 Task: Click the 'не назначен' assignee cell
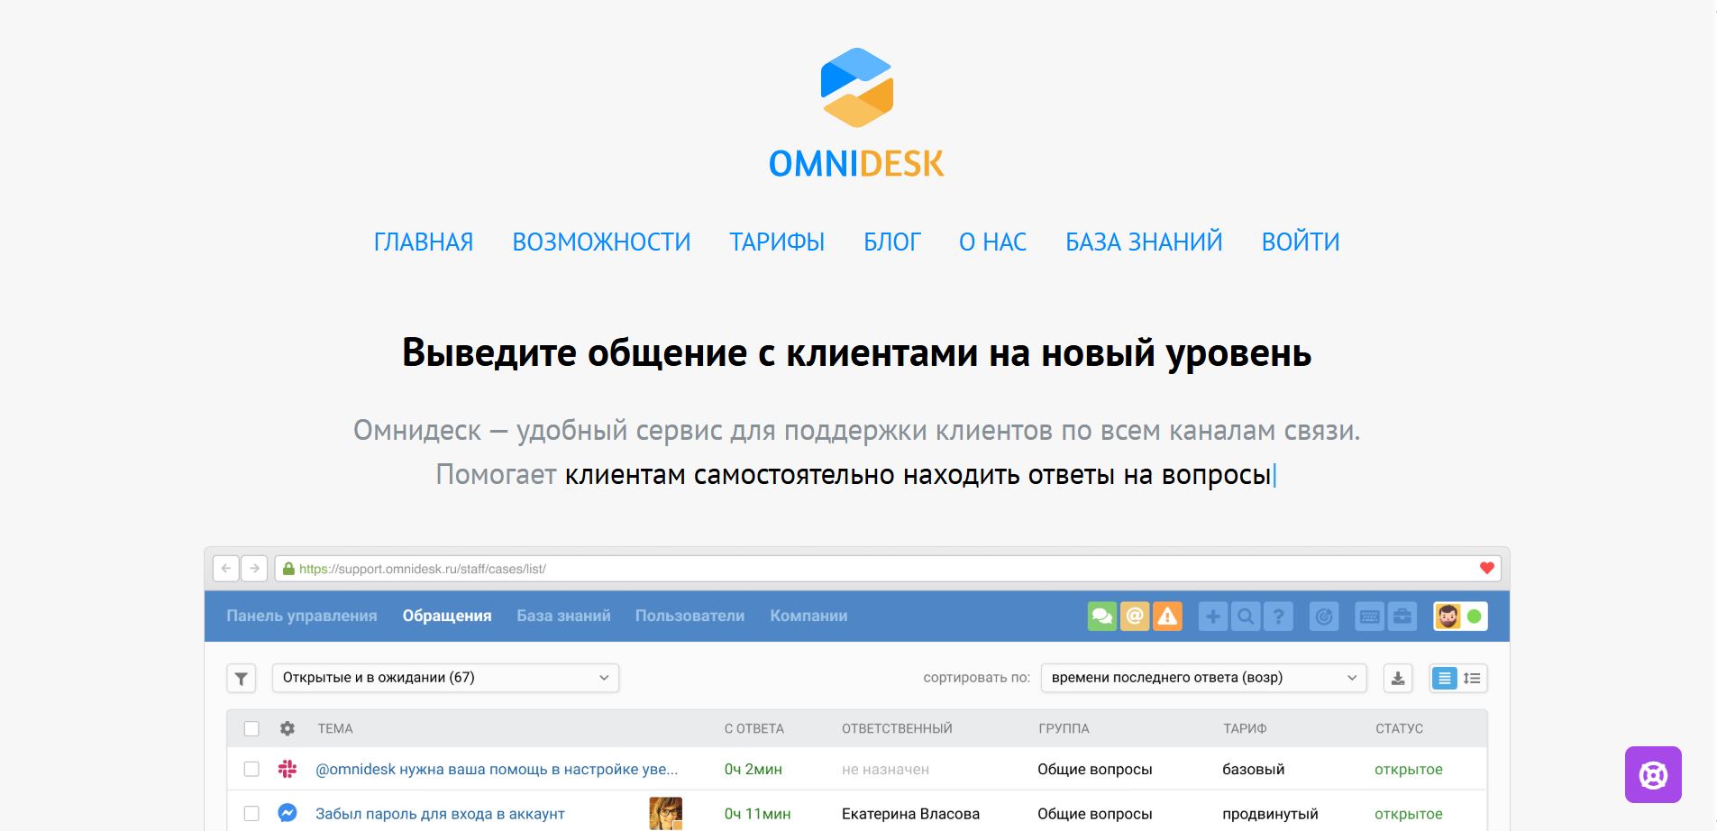click(885, 769)
